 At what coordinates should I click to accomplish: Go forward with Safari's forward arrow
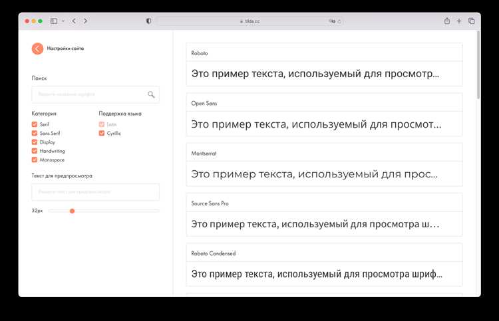[x=85, y=21]
